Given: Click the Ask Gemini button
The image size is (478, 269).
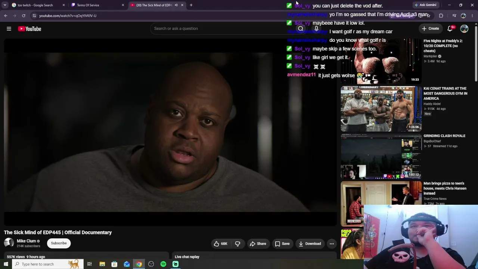Looking at the screenshot, I should tap(425, 5).
